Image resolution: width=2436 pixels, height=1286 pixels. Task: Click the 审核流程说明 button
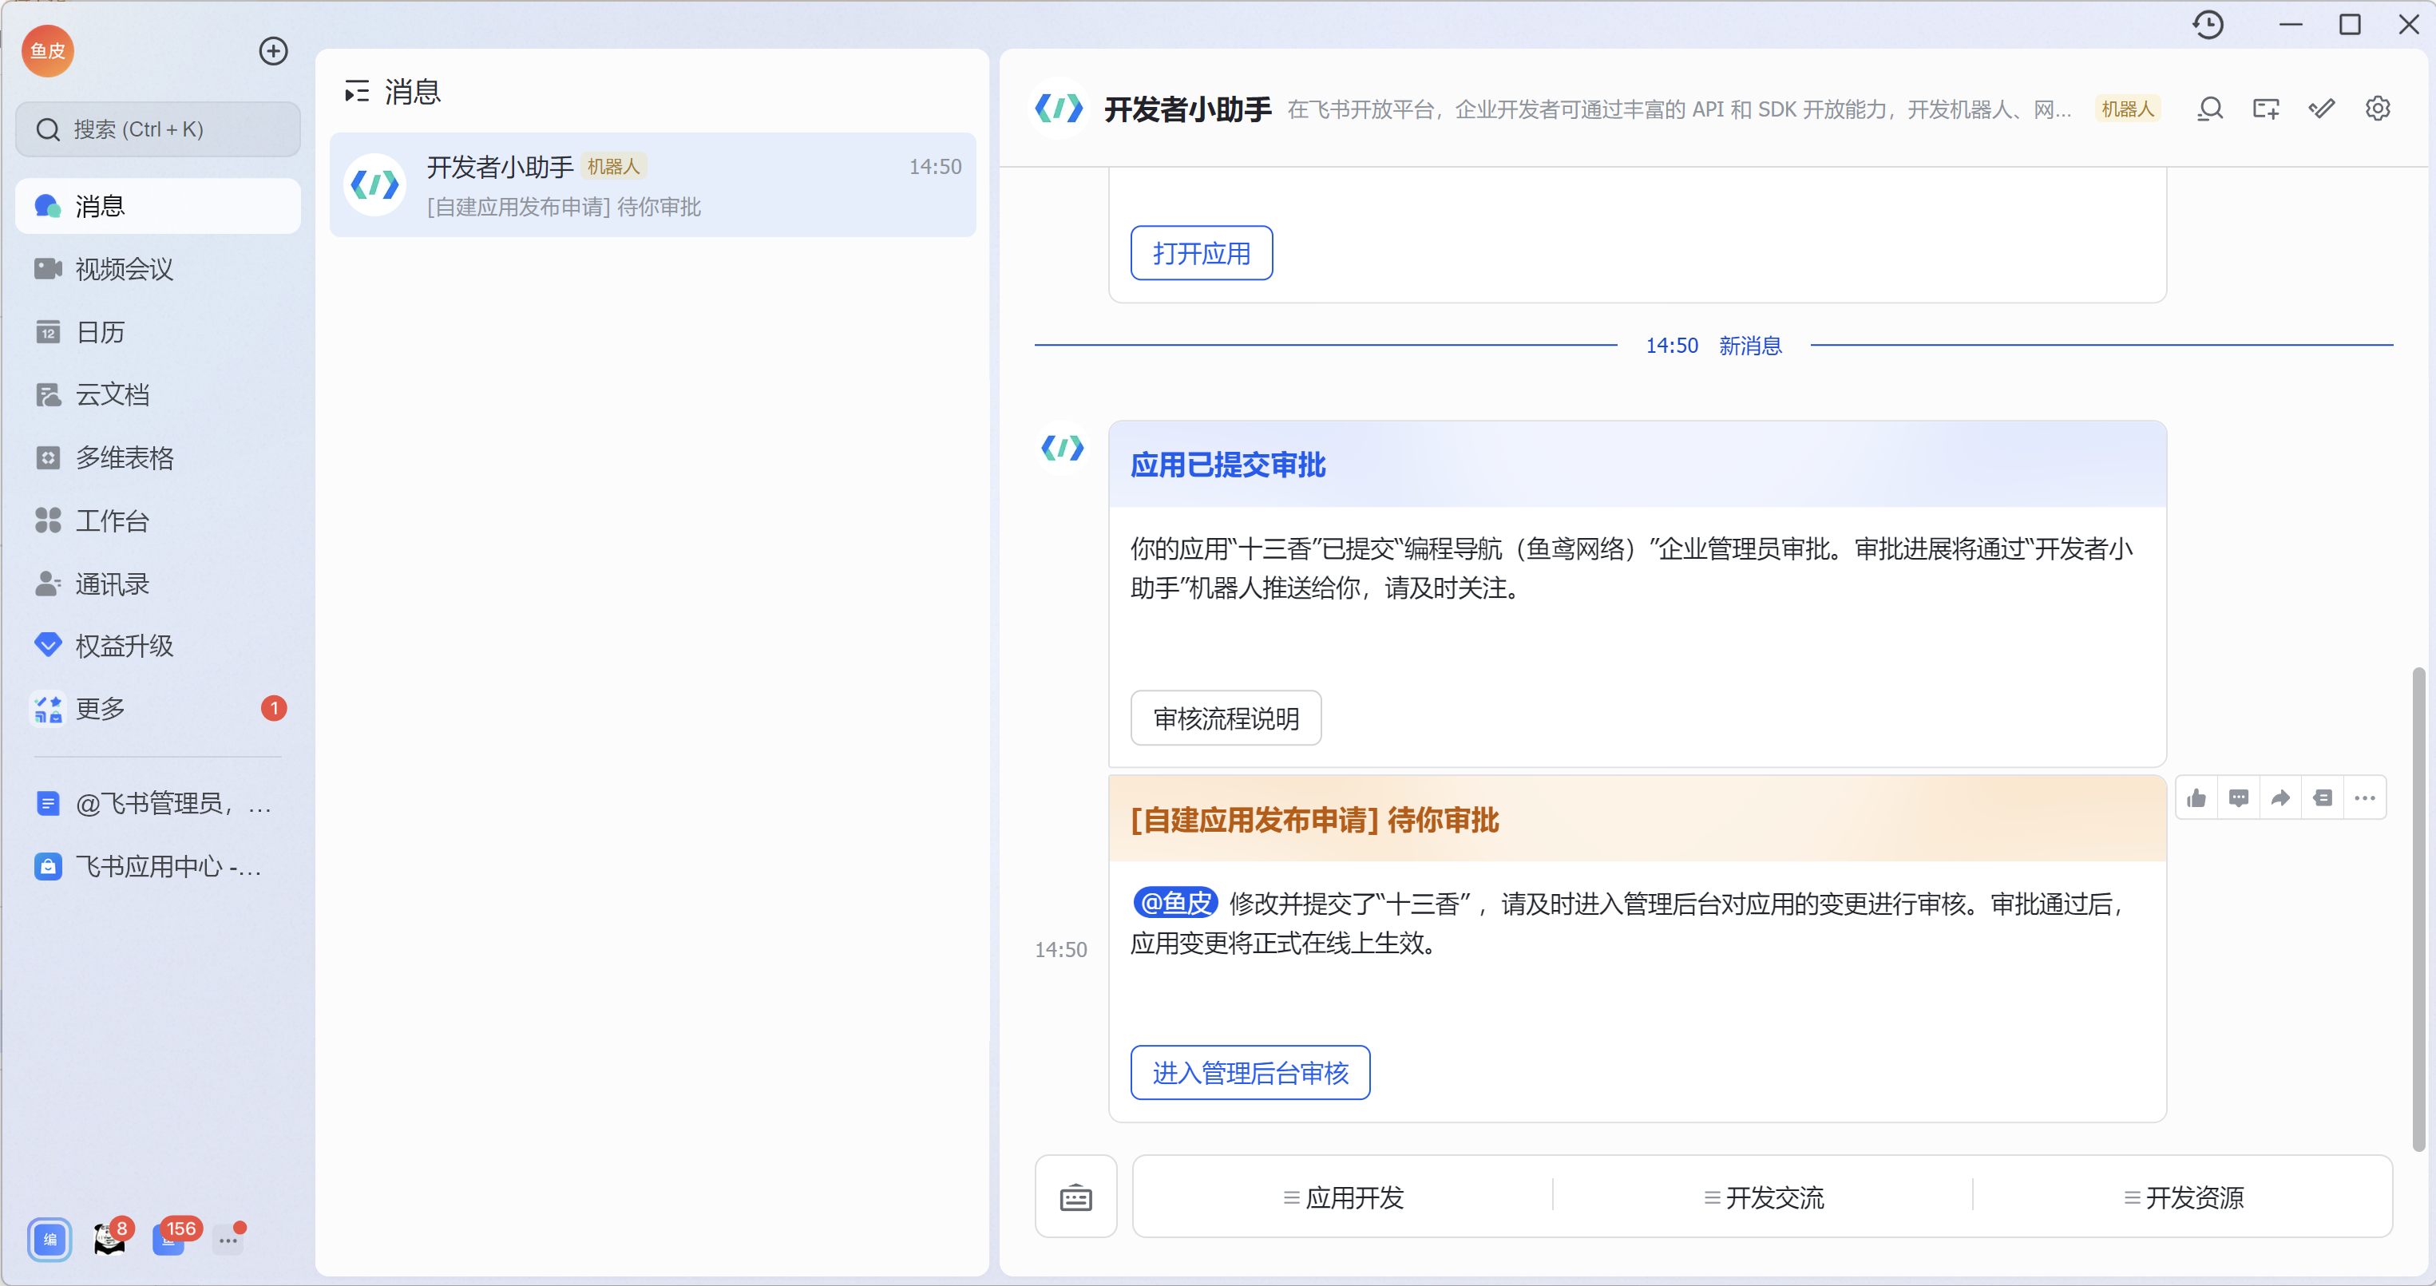pyautogui.click(x=1226, y=718)
